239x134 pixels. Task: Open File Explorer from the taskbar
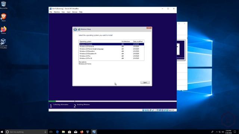point(63,132)
